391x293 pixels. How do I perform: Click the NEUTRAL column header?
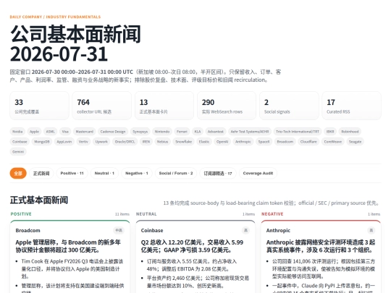coord(146,214)
